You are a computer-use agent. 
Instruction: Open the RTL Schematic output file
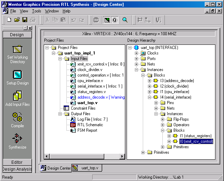(x=90, y=125)
